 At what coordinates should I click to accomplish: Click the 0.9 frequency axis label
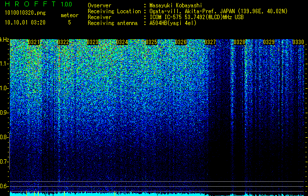tap(4, 113)
